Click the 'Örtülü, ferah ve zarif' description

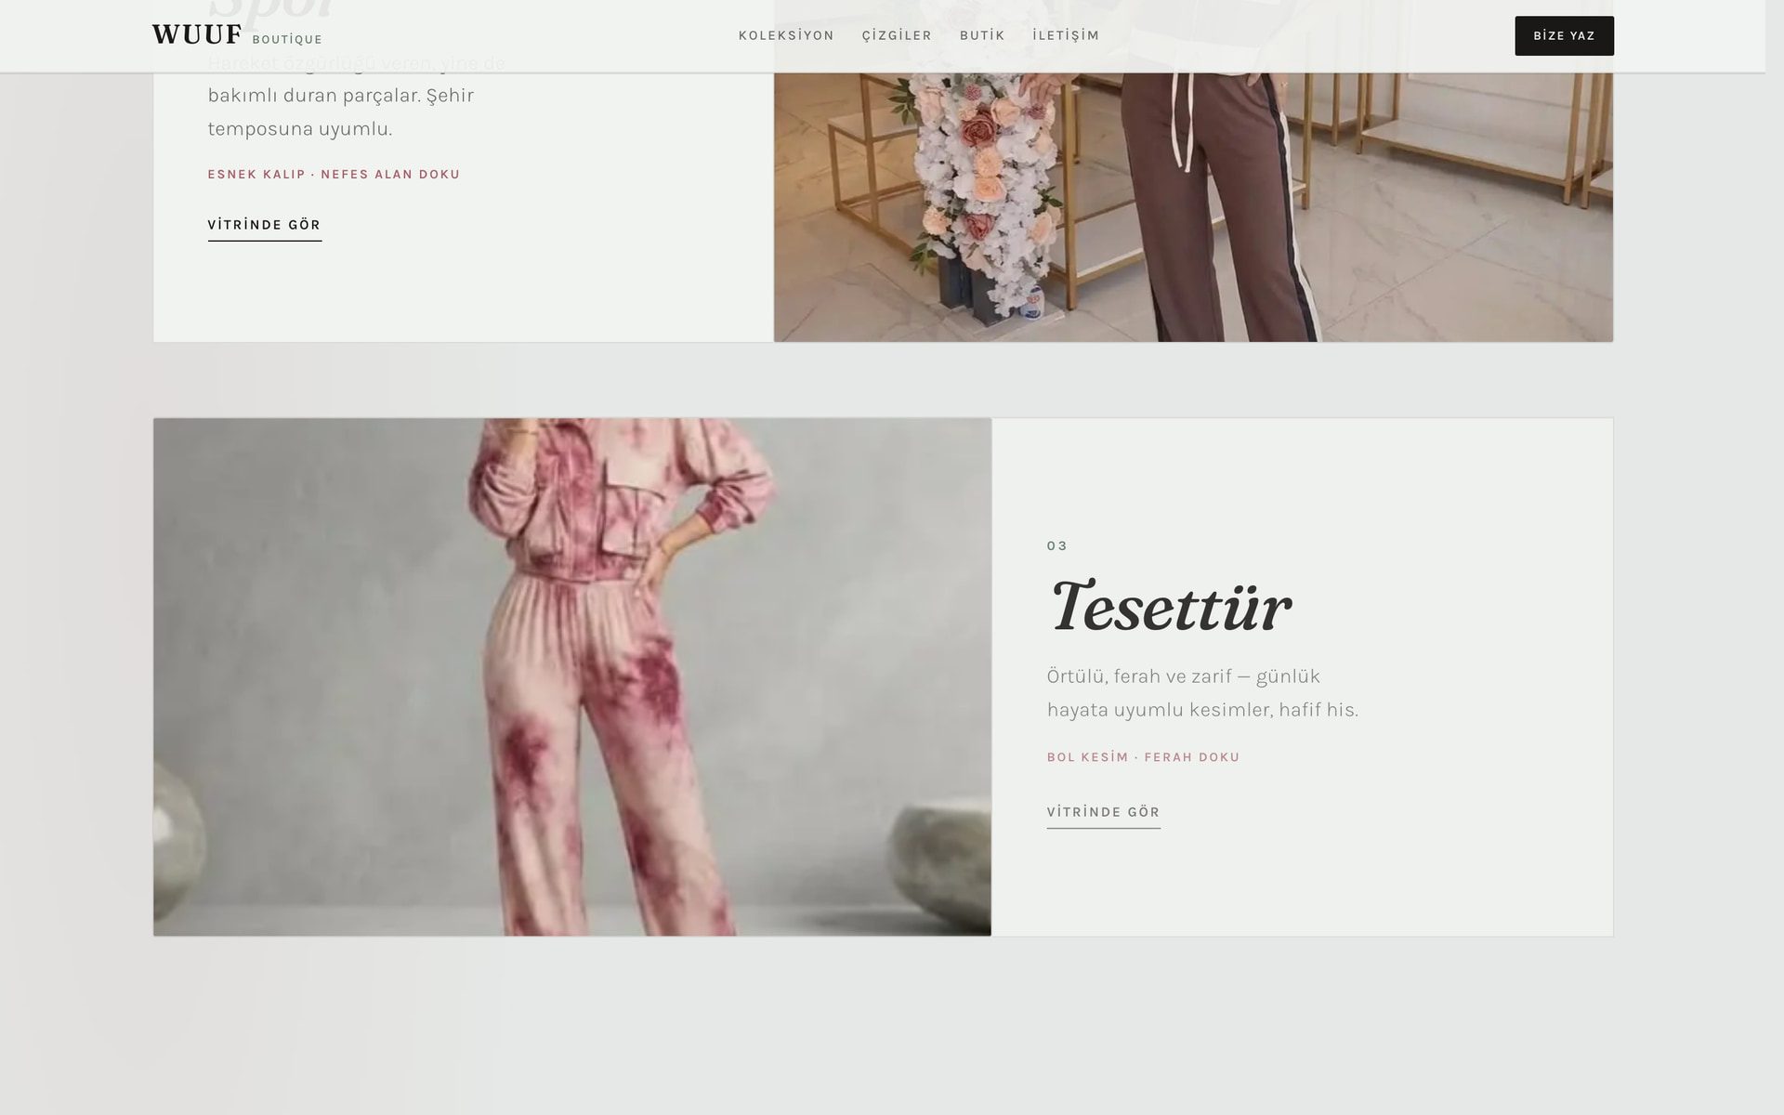[x=1202, y=693]
